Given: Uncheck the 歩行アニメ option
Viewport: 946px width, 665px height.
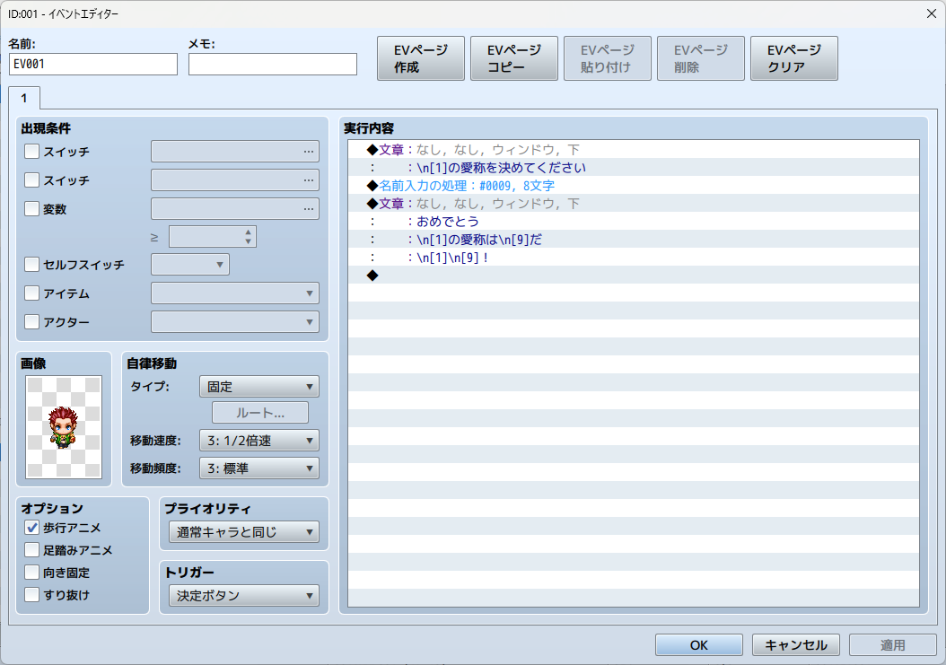Looking at the screenshot, I should coord(32,528).
